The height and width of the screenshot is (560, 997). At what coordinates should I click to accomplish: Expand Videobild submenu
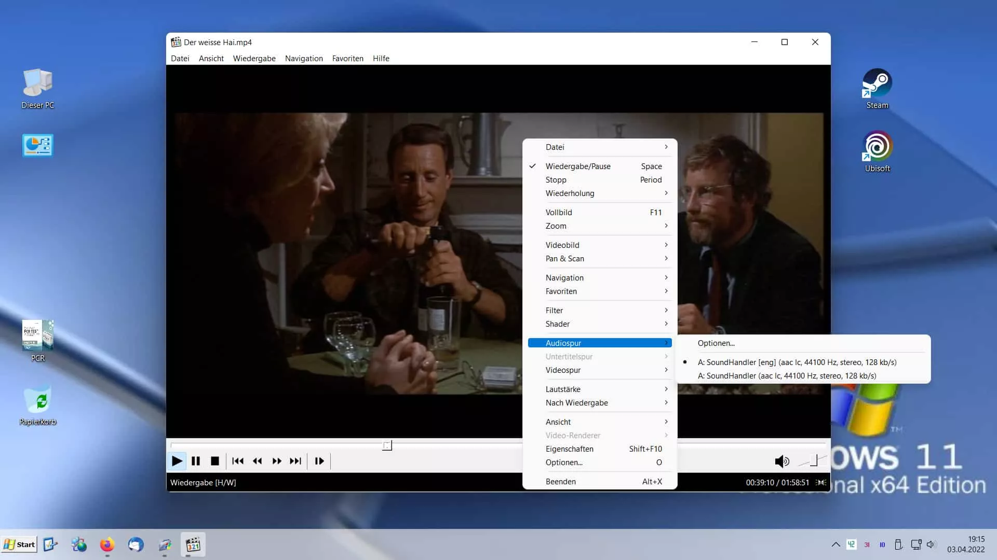(600, 245)
